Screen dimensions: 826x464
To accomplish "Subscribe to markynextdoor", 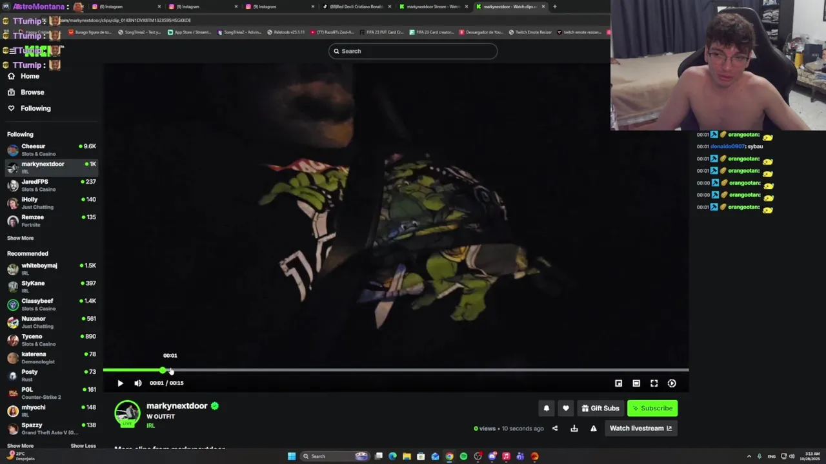I will (652, 408).
